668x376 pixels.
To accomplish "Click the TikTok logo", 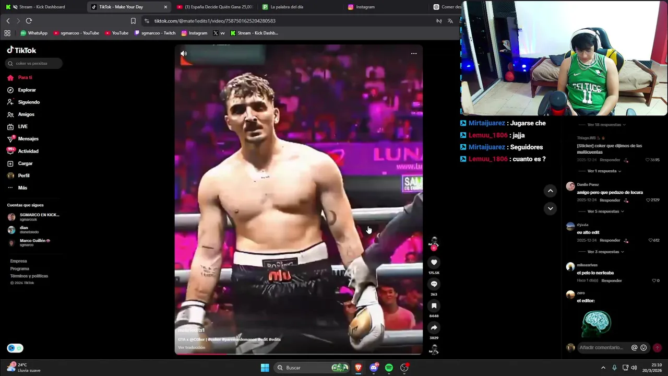I will [21, 50].
